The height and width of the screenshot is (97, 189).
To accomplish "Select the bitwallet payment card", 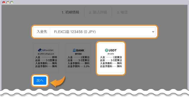I will coord(46,58).
